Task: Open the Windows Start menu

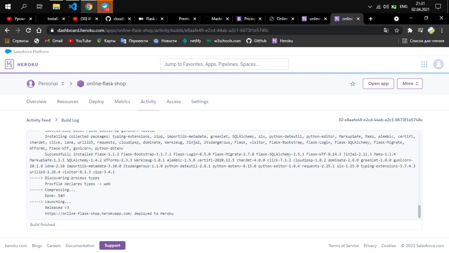Action: [x=8, y=6]
